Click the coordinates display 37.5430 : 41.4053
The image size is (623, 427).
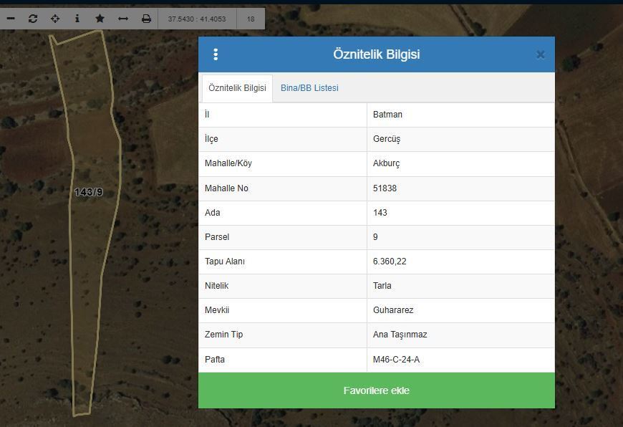click(197, 19)
